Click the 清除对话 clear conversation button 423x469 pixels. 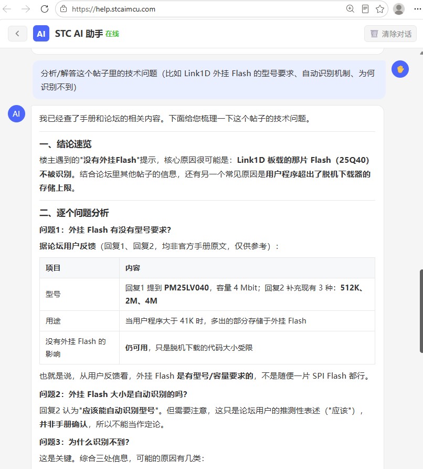click(x=390, y=34)
